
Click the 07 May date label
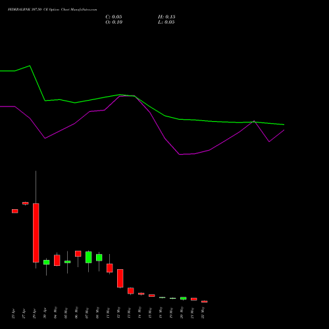[x=87, y=313]
